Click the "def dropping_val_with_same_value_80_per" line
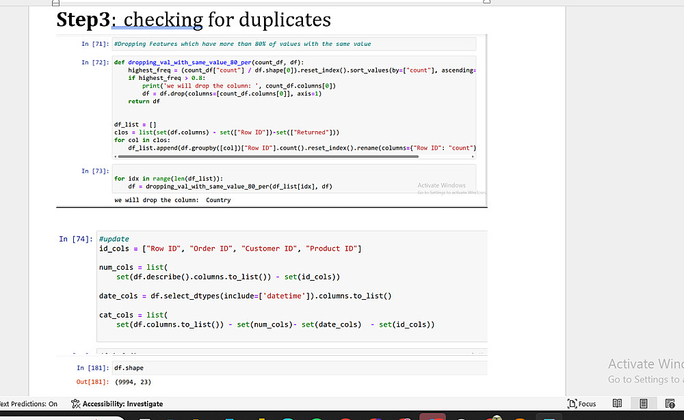Image resolution: width=684 pixels, height=420 pixels. pos(209,62)
